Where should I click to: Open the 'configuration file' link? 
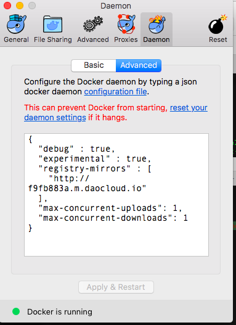(115, 92)
